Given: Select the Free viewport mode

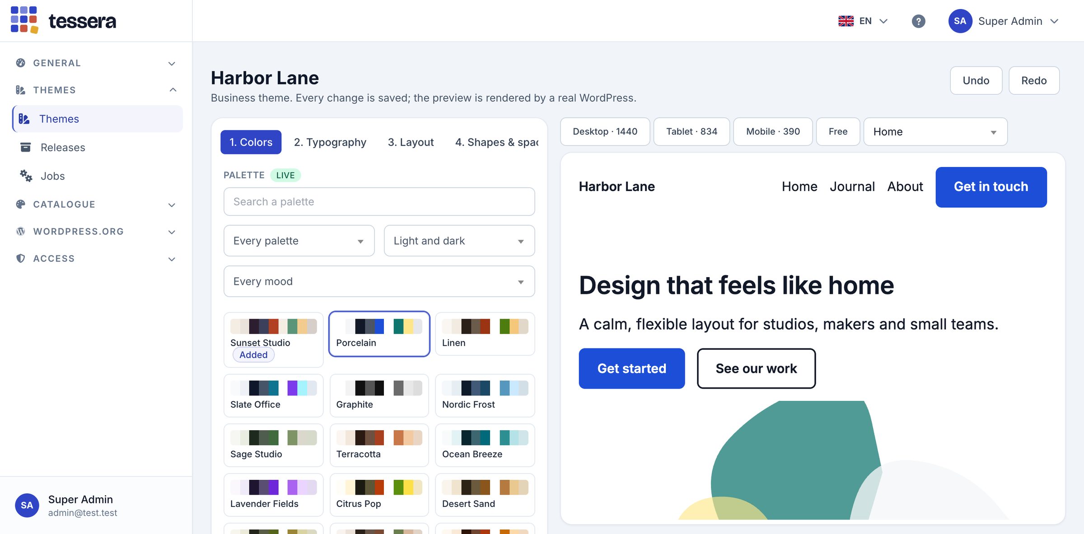Looking at the screenshot, I should point(838,131).
